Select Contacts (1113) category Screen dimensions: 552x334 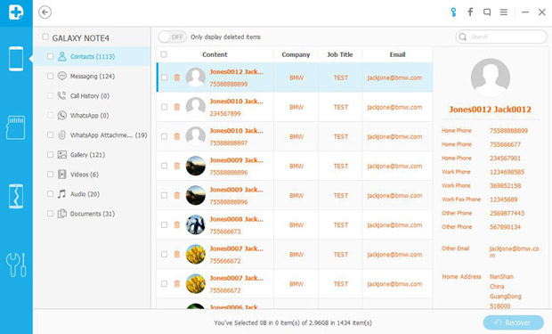click(x=92, y=56)
